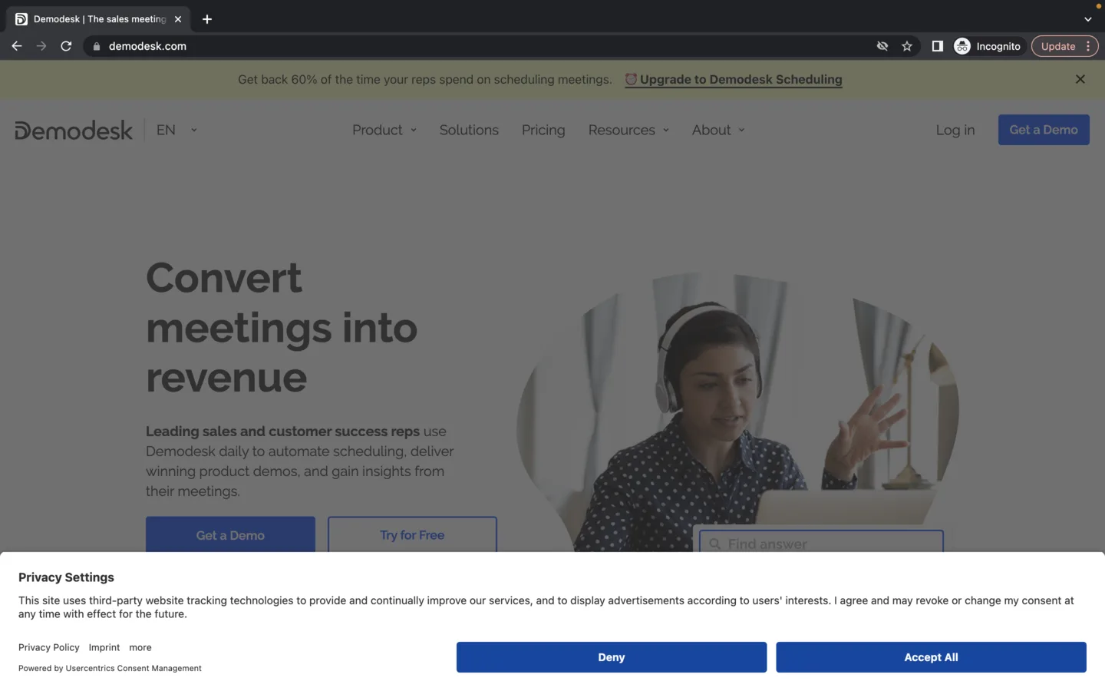Image resolution: width=1105 pixels, height=691 pixels.
Task: Reload the Demodesk page
Action: [66, 46]
